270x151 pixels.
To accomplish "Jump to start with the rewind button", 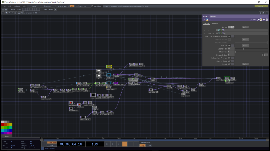I will coord(107,144).
